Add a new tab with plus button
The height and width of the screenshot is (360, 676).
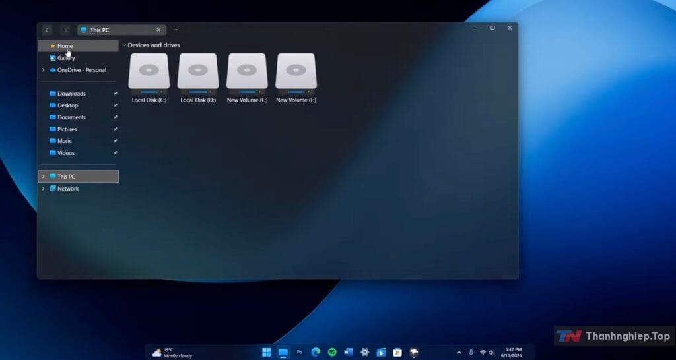(x=176, y=30)
